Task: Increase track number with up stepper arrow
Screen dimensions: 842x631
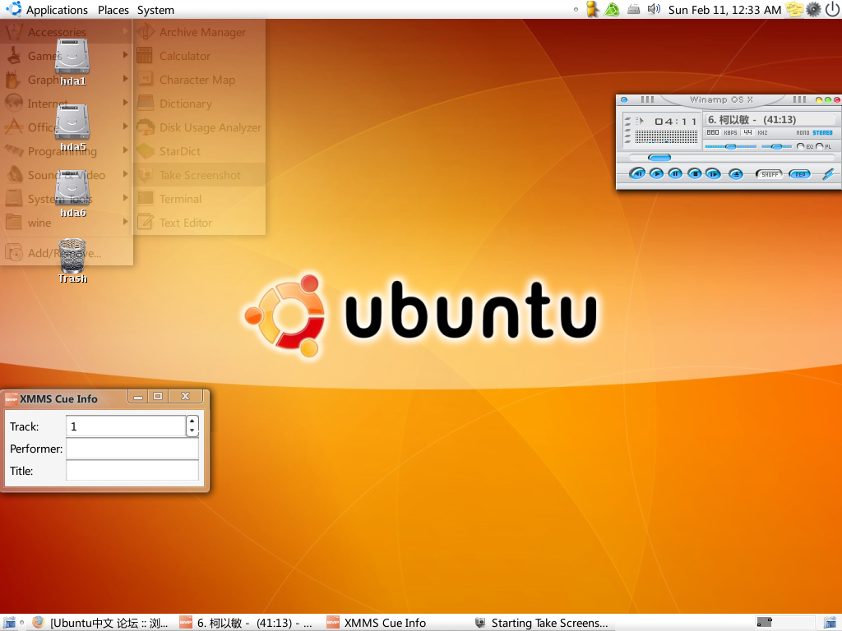Action: click(x=192, y=421)
